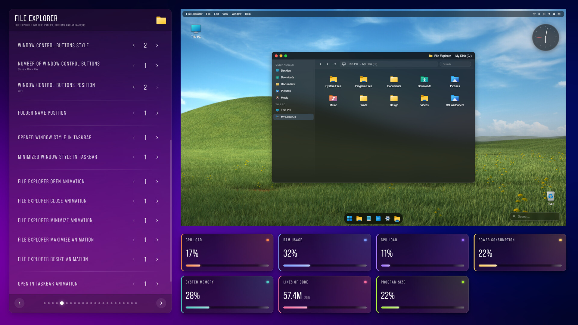This screenshot has width=578, height=325.
Task: Increase Open in Taskbar Animation value
Action: click(x=157, y=284)
